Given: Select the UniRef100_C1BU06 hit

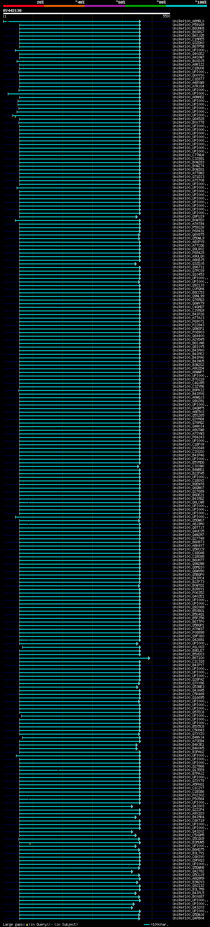Looking at the screenshot, I should (x=188, y=68).
